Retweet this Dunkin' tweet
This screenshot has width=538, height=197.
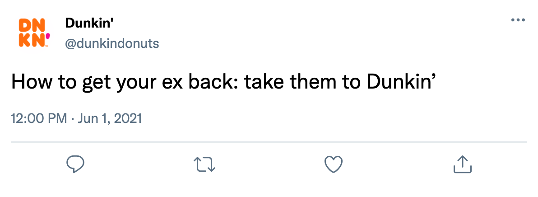204,164
